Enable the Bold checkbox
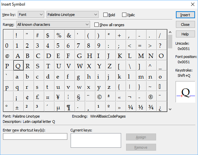The width and height of the screenshot is (198, 155). 106,15
